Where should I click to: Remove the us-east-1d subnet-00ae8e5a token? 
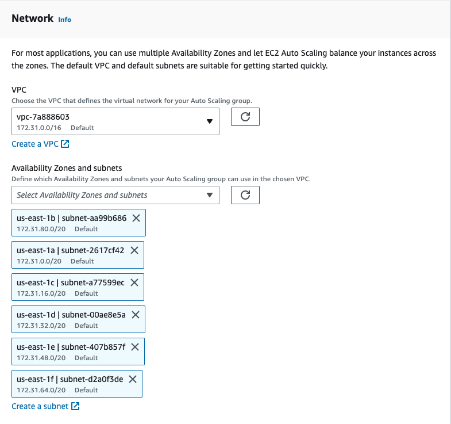(136, 315)
